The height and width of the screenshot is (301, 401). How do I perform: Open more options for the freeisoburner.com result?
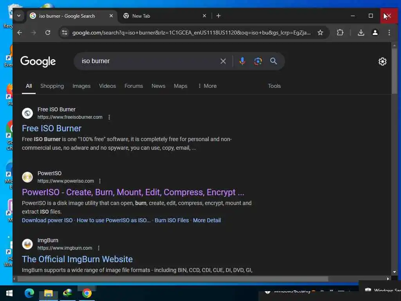point(109,117)
